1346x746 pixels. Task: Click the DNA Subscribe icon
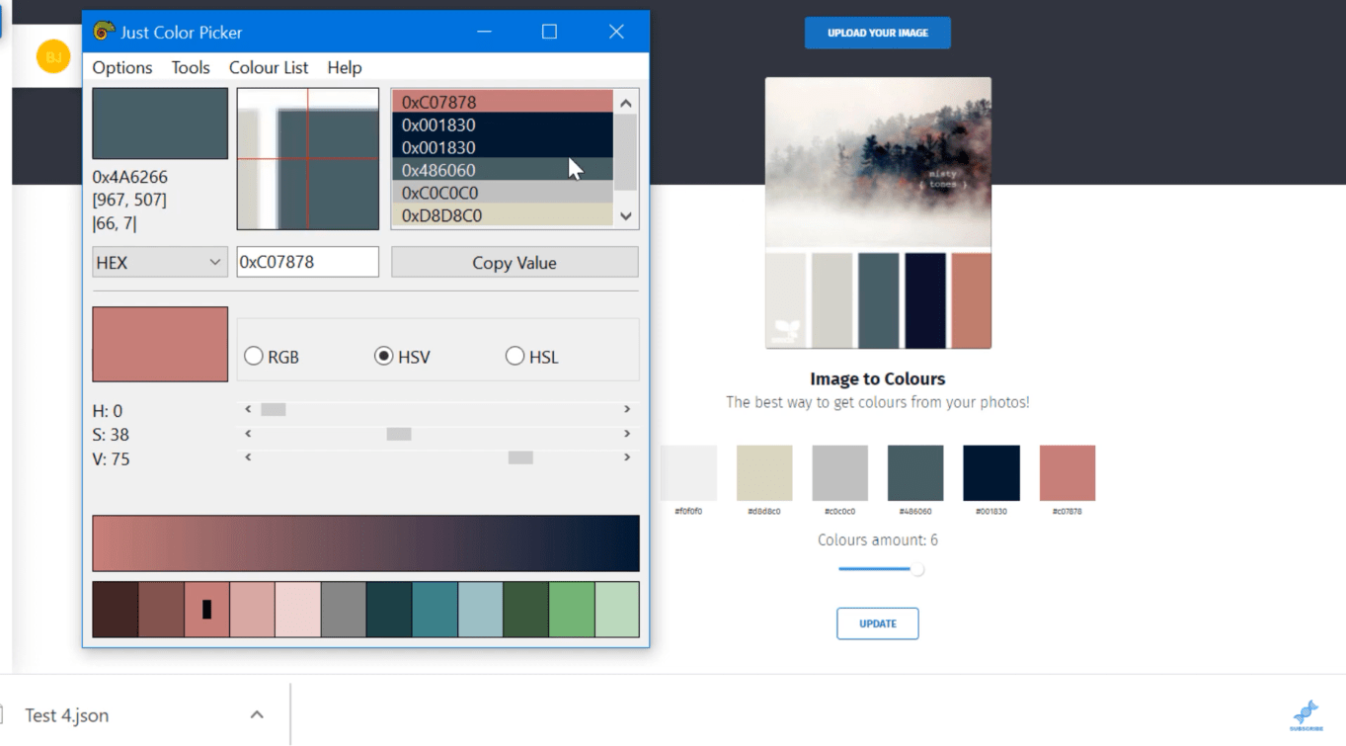[x=1306, y=714]
